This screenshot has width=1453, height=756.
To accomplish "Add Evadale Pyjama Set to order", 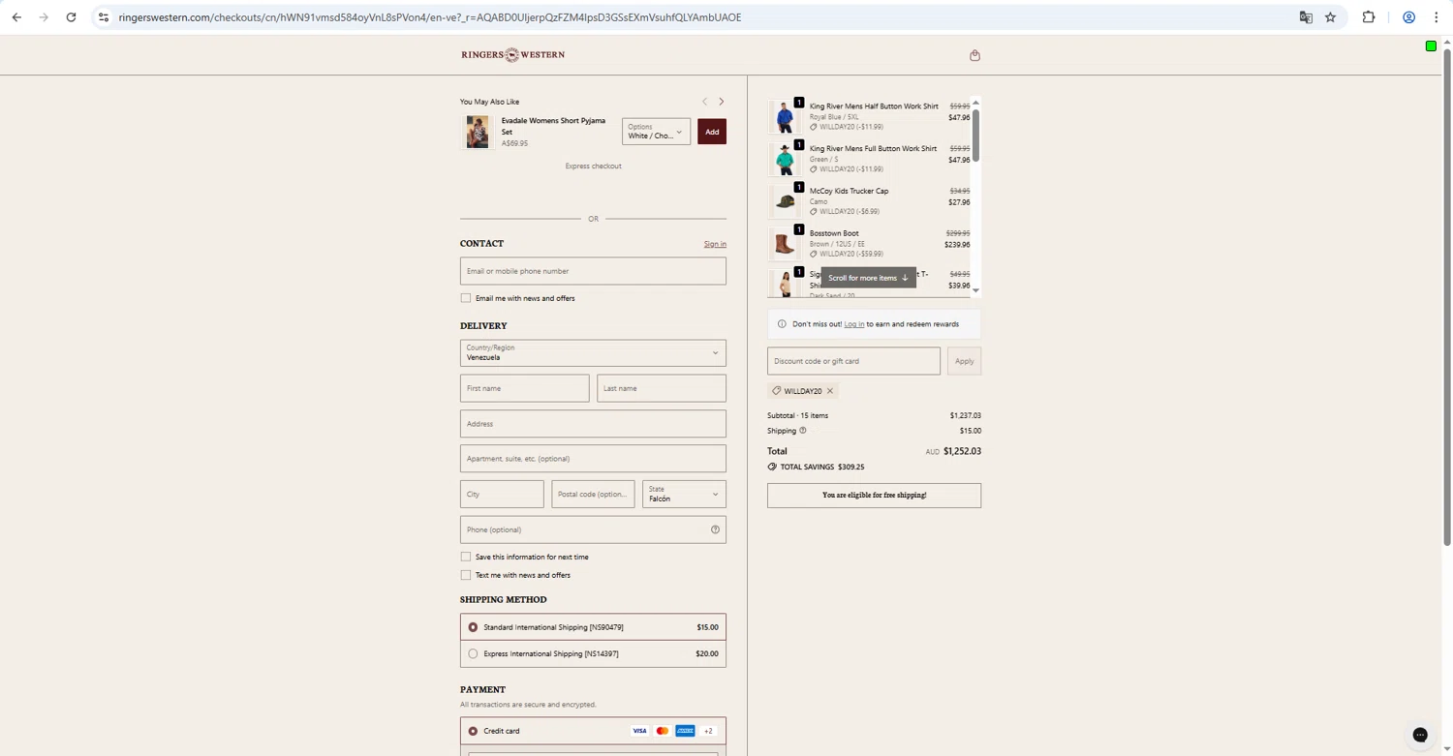I will 712,132.
